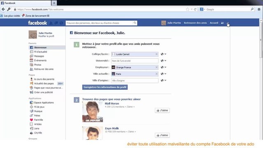Image resolution: width=263 pixels, height=148 pixels.
Task: Open Espace Applications in sidebar
Action: [x=44, y=103]
